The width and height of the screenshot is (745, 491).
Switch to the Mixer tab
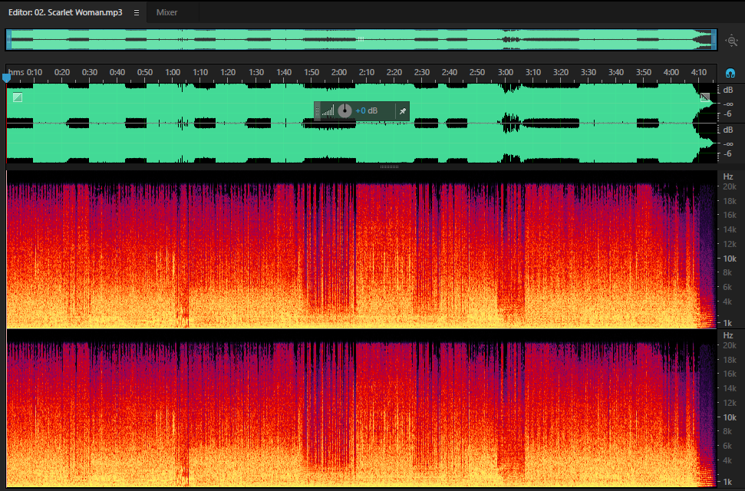click(166, 12)
